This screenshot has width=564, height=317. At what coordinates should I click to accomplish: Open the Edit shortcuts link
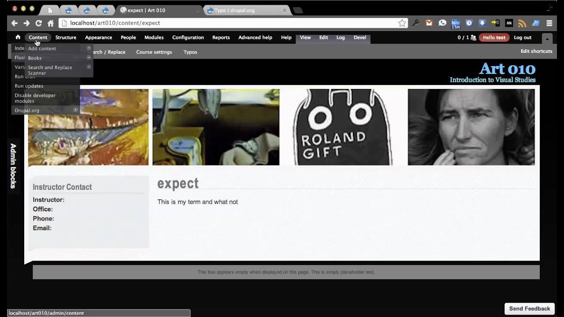click(536, 51)
